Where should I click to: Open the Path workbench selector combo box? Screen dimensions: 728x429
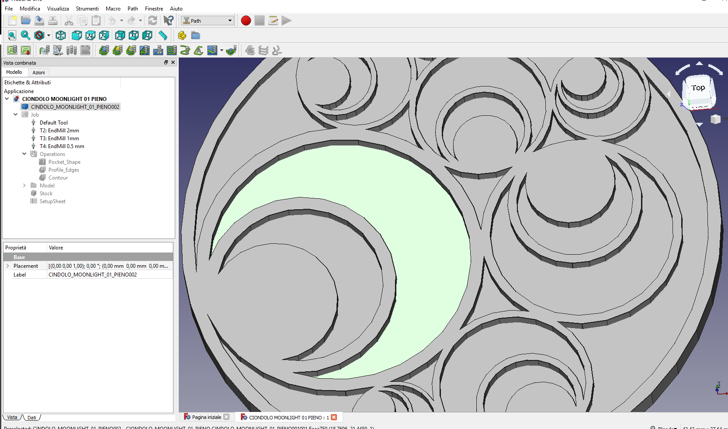[x=207, y=21]
